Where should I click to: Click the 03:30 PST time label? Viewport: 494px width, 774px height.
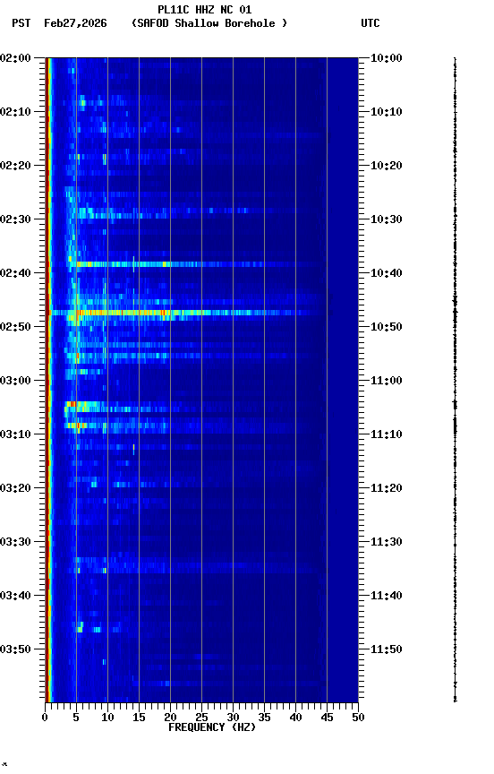pyautogui.click(x=15, y=542)
